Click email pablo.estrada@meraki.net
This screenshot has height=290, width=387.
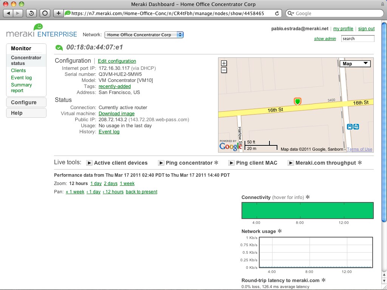pyautogui.click(x=300, y=29)
